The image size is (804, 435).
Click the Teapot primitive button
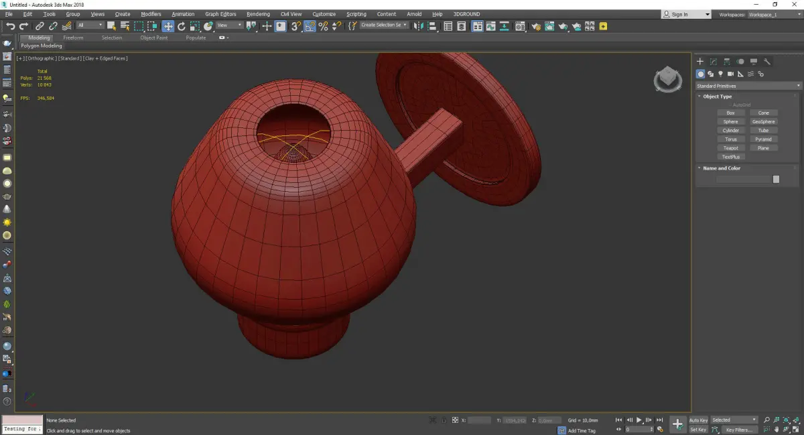pyautogui.click(x=730, y=148)
